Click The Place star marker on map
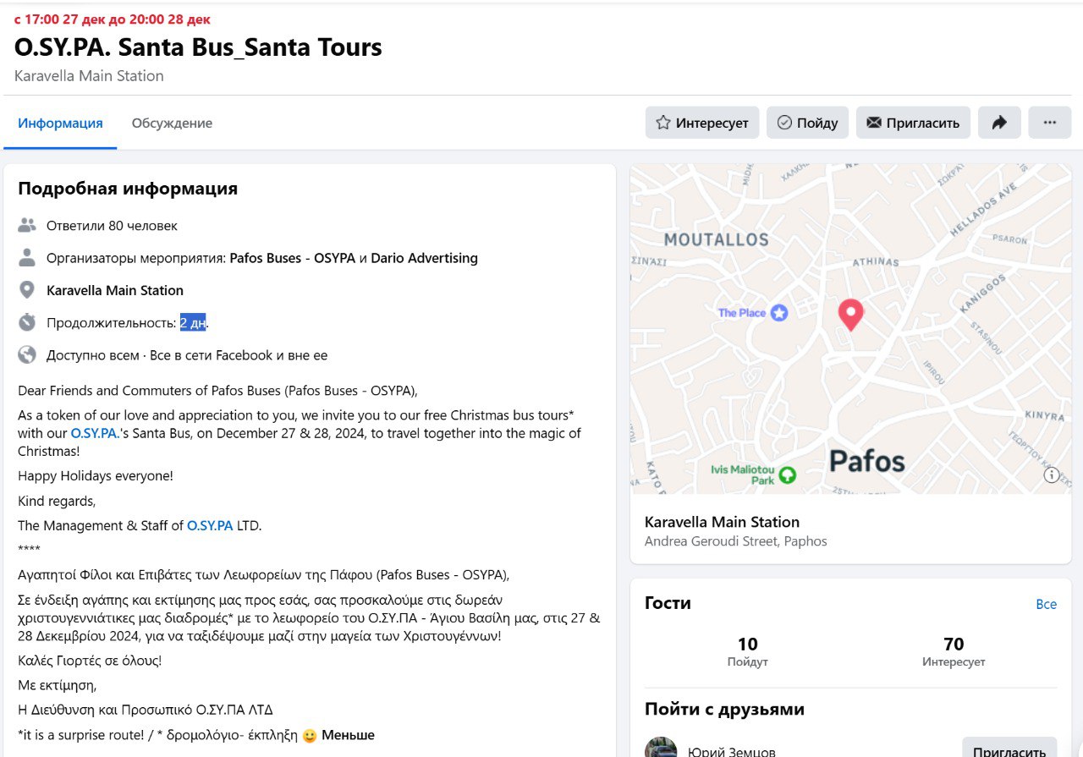 tap(778, 313)
